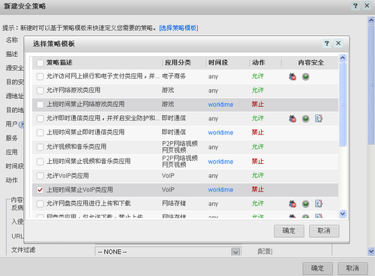375x276 pixels.
Task: Click scroll-up arrow of template list
Action: (x=343, y=58)
